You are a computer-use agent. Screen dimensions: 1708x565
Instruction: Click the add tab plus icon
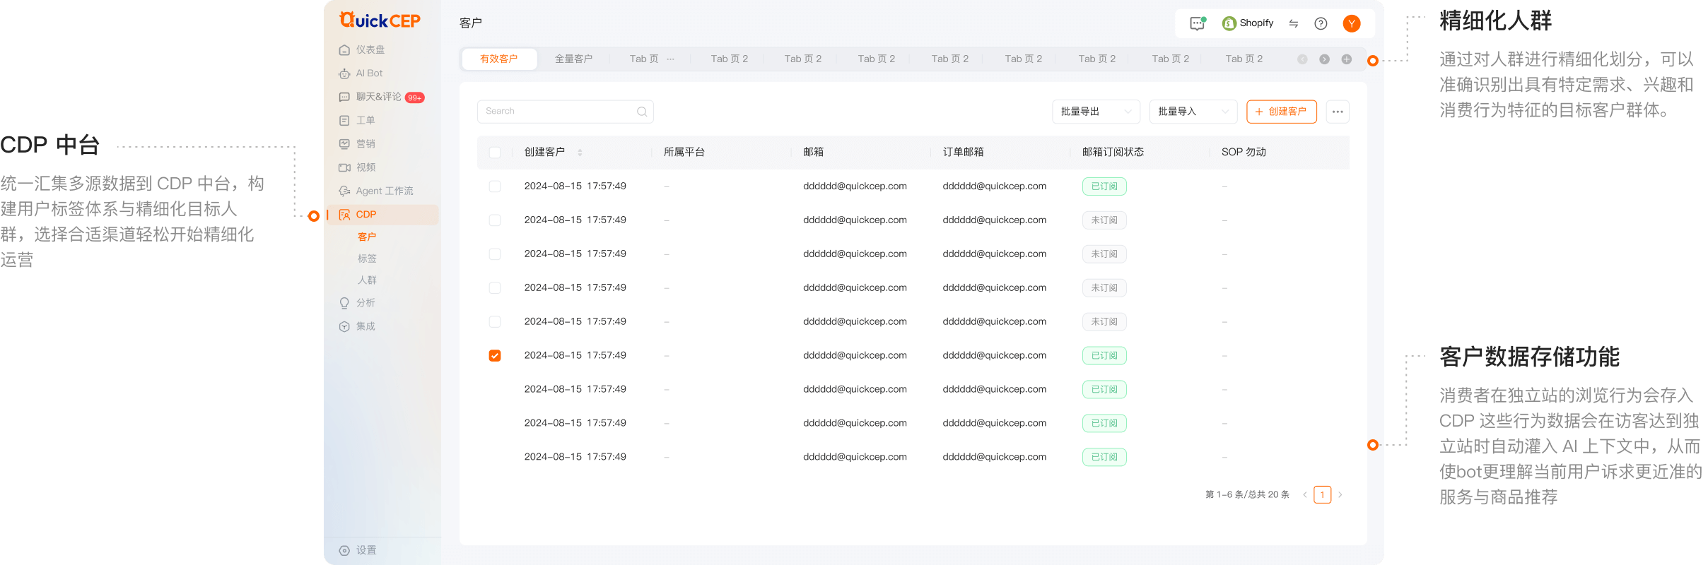point(1346,59)
